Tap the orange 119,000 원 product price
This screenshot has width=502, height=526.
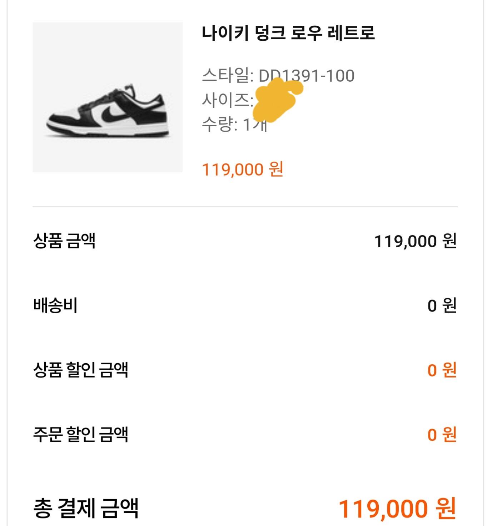[x=243, y=169]
